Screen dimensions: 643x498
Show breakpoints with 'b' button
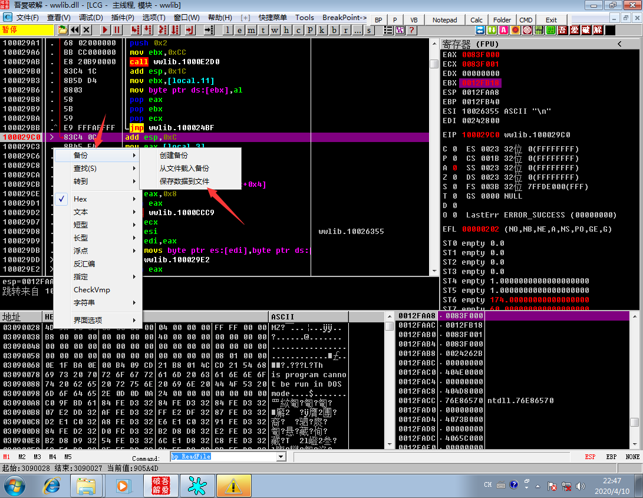pyautogui.click(x=334, y=30)
